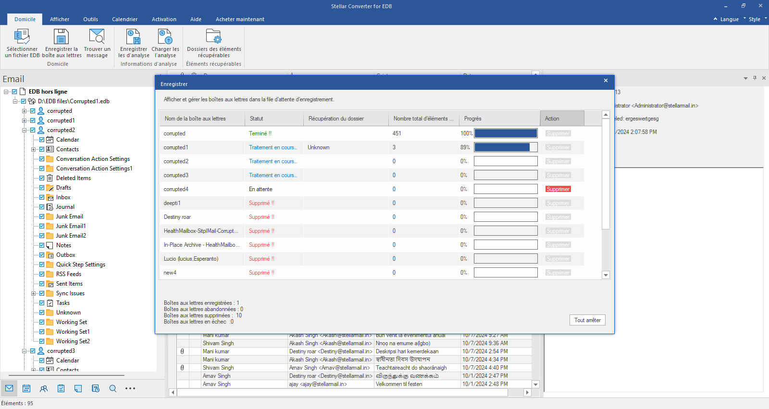The image size is (769, 409).
Task: Open the Afficher ribbon tab
Action: point(60,19)
